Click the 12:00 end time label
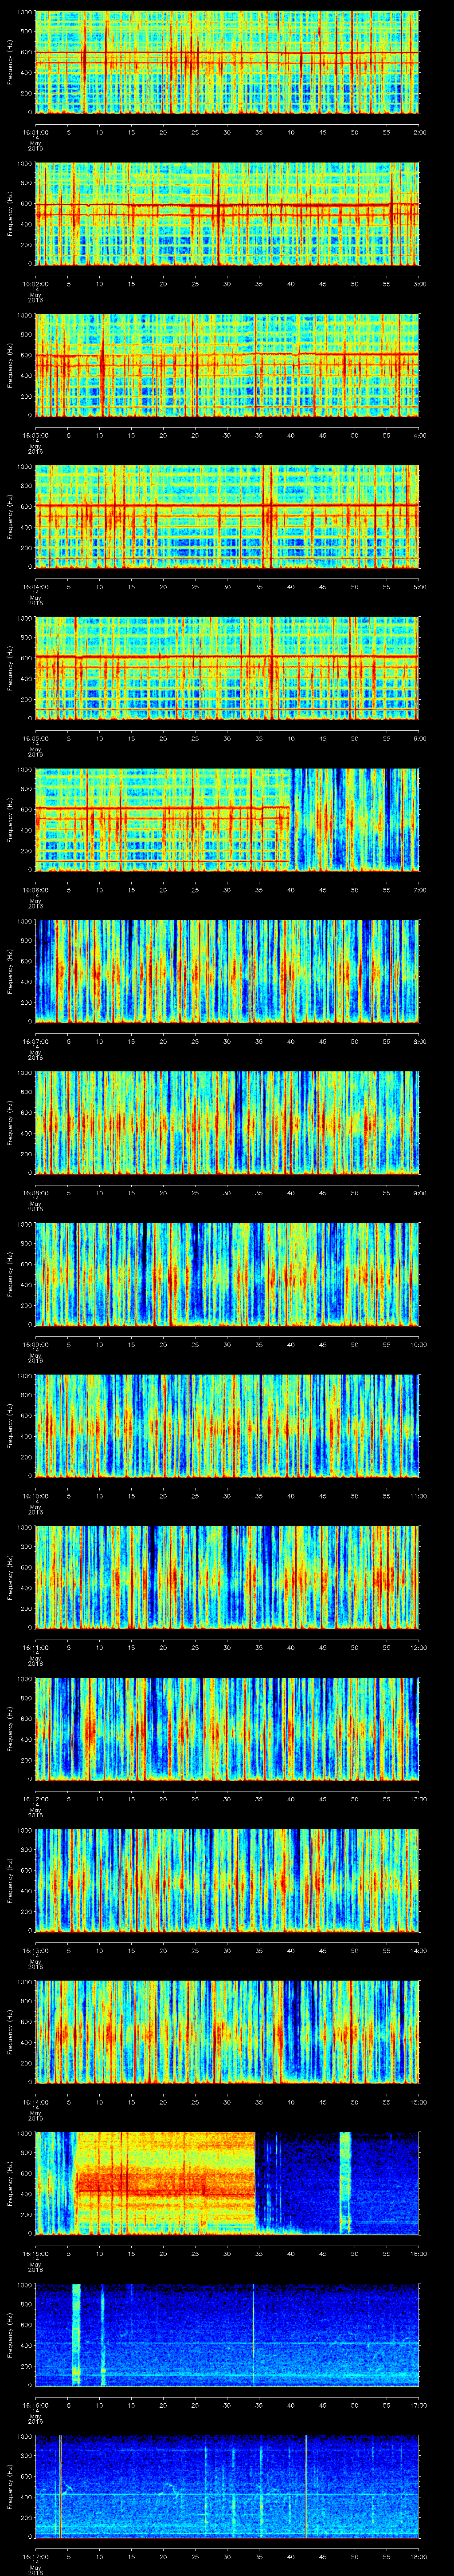The image size is (454, 2576). 419,1647
